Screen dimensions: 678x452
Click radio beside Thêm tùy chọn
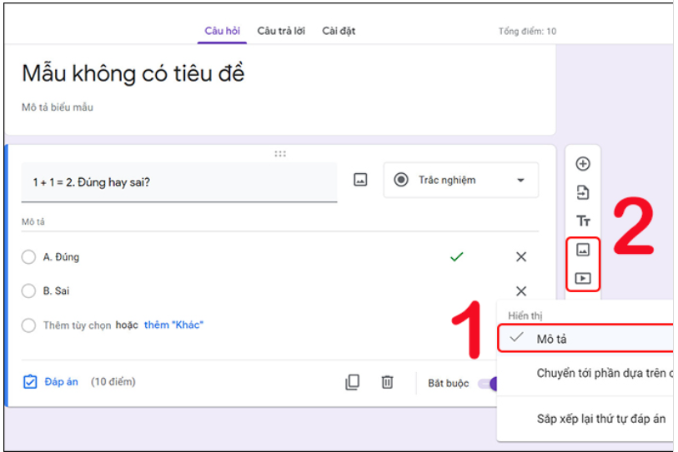pos(28,325)
